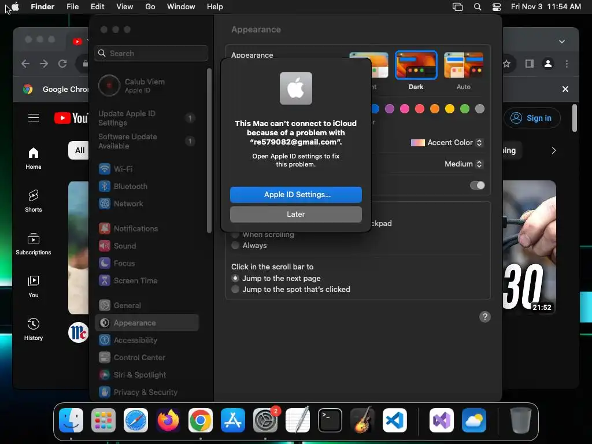Open Sound settings in sidebar

coord(147,246)
